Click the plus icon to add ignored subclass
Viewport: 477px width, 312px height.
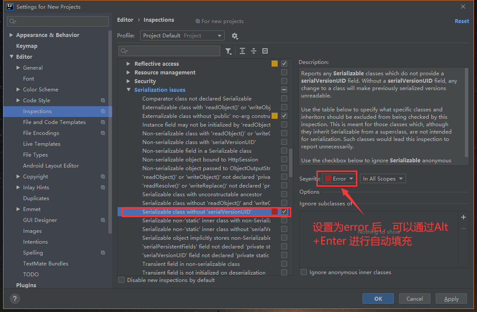pyautogui.click(x=464, y=217)
